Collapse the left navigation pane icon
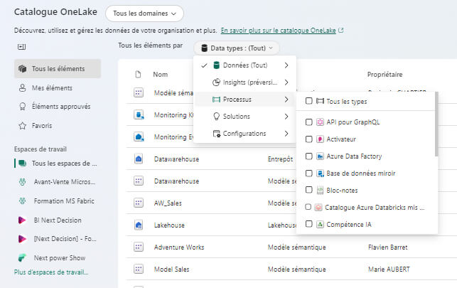Screen dimensions: 457x288 (21, 47)
